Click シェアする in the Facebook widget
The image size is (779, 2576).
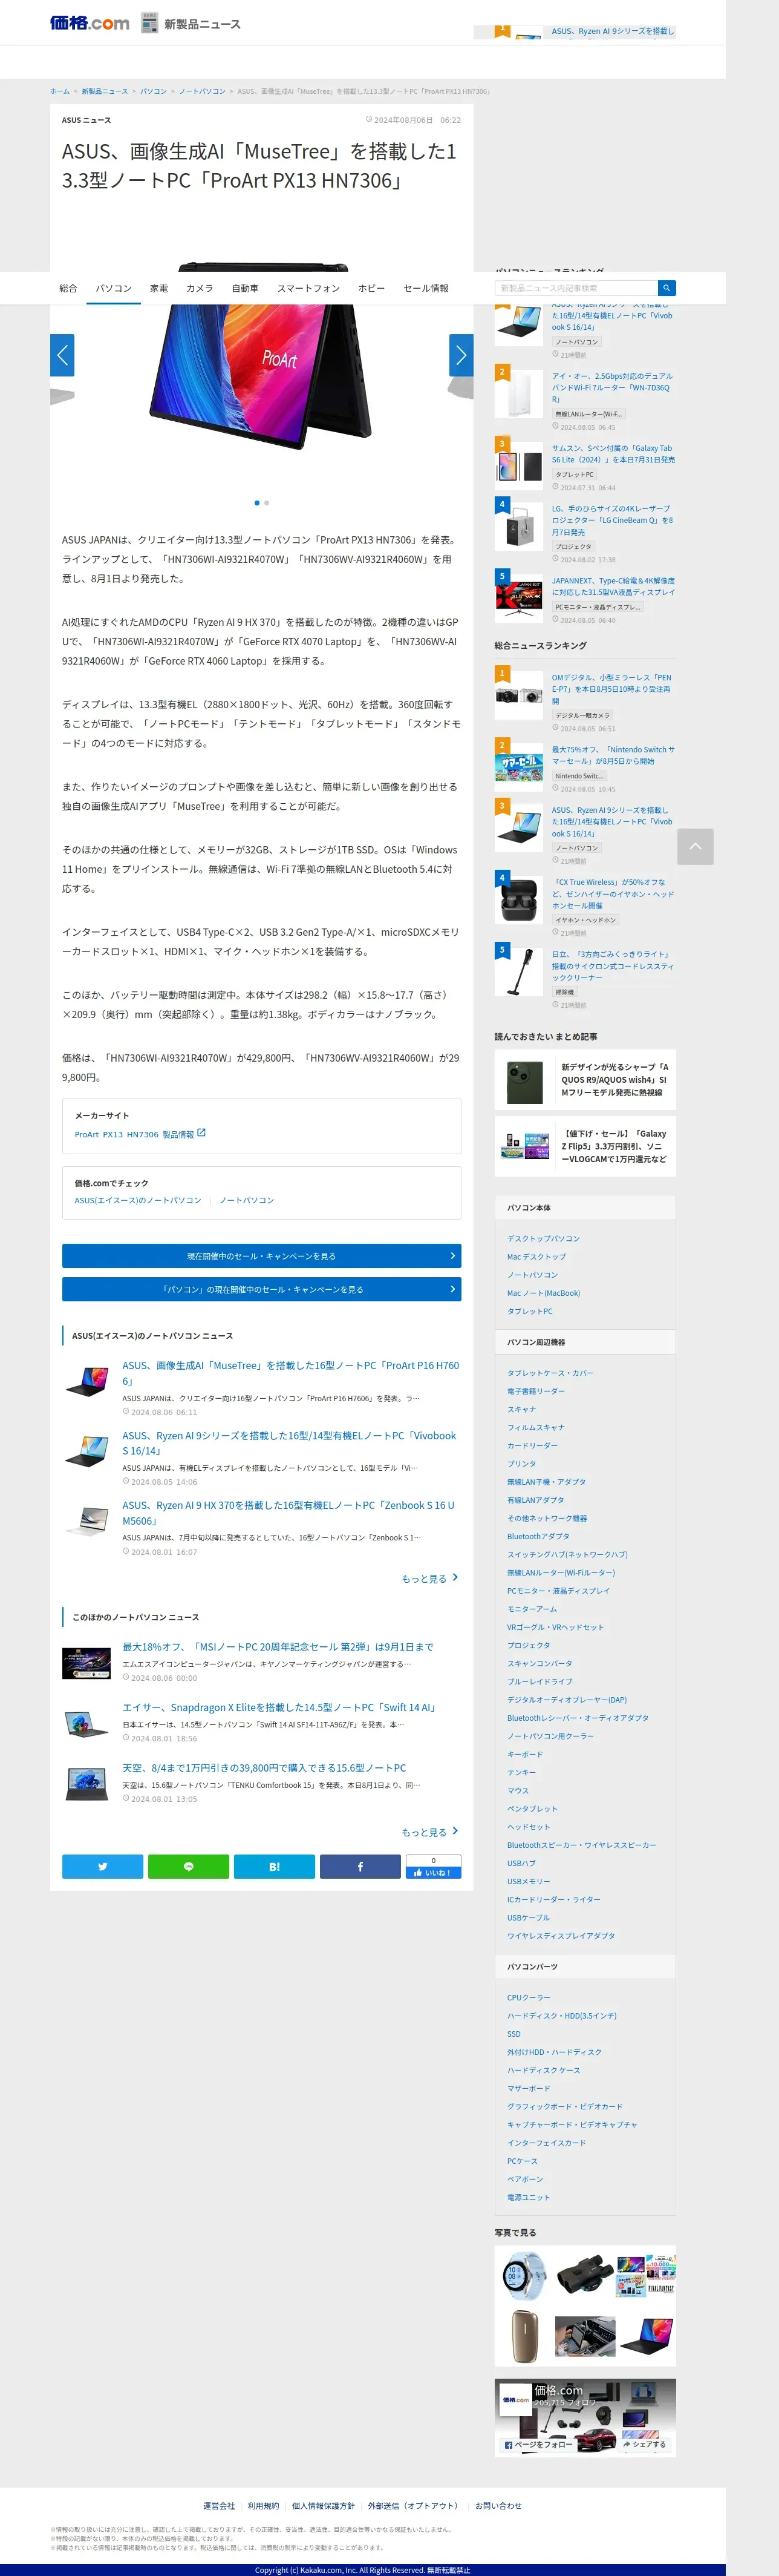click(x=644, y=2445)
